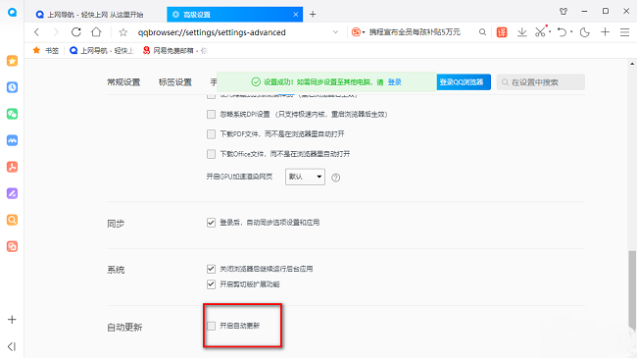The width and height of the screenshot is (637, 358).
Task: Uncheck continue running background apps checkbox
Action: click(x=211, y=269)
